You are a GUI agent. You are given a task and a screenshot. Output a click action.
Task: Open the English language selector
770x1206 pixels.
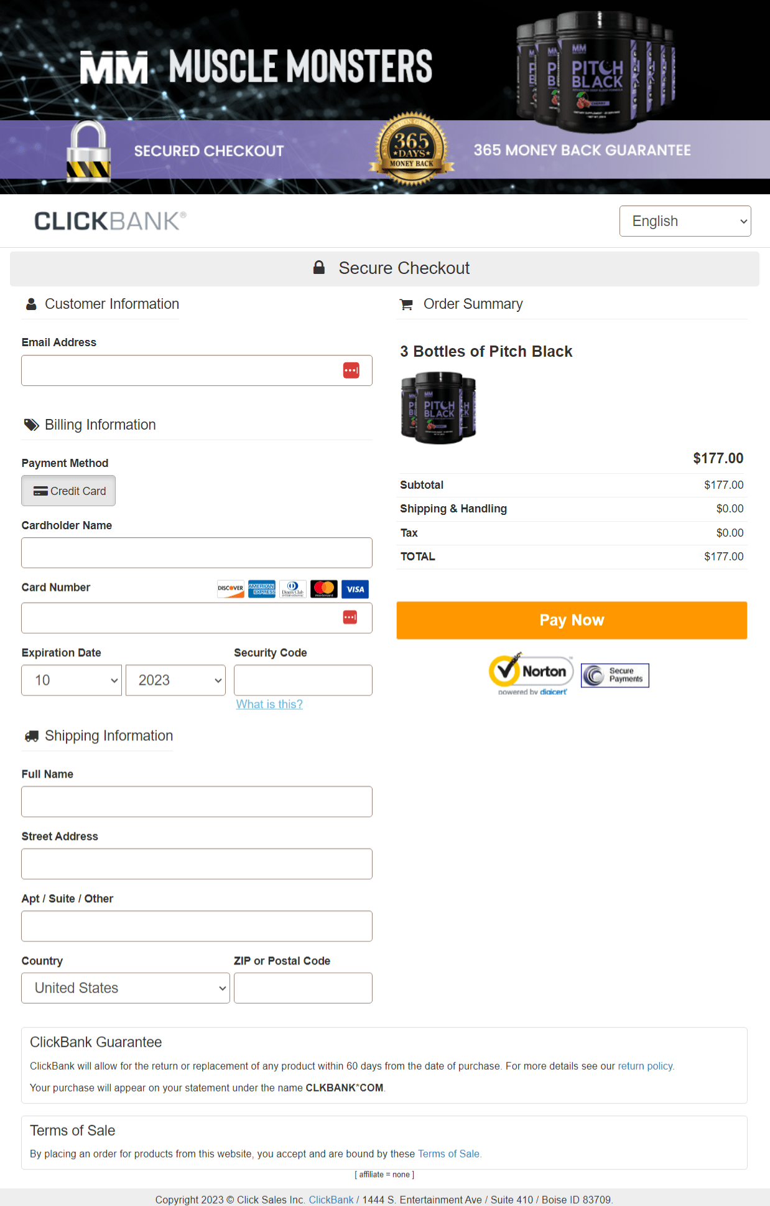pyautogui.click(x=685, y=220)
